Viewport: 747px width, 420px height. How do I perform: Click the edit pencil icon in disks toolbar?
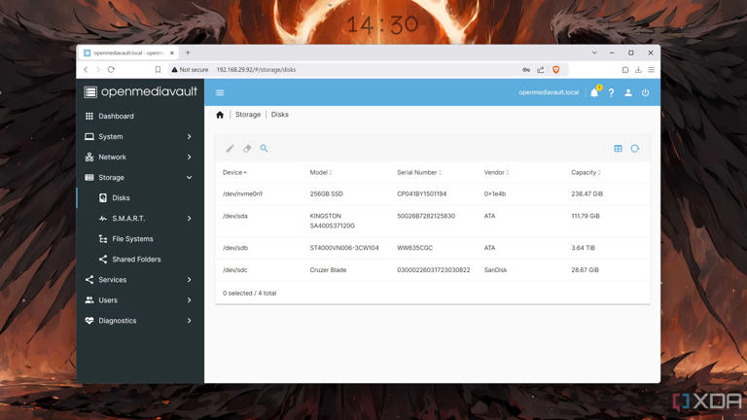click(x=230, y=149)
